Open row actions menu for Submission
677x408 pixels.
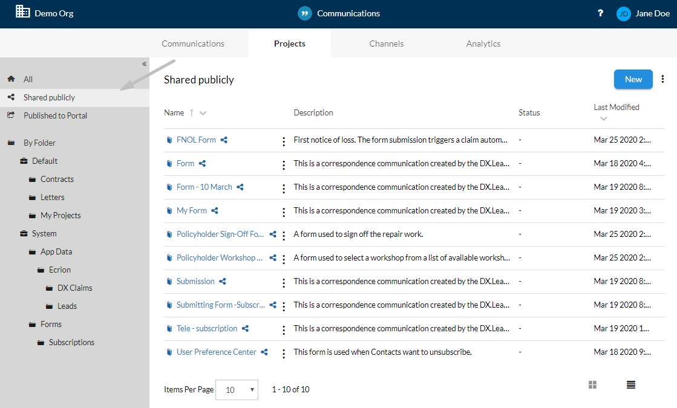tap(284, 282)
